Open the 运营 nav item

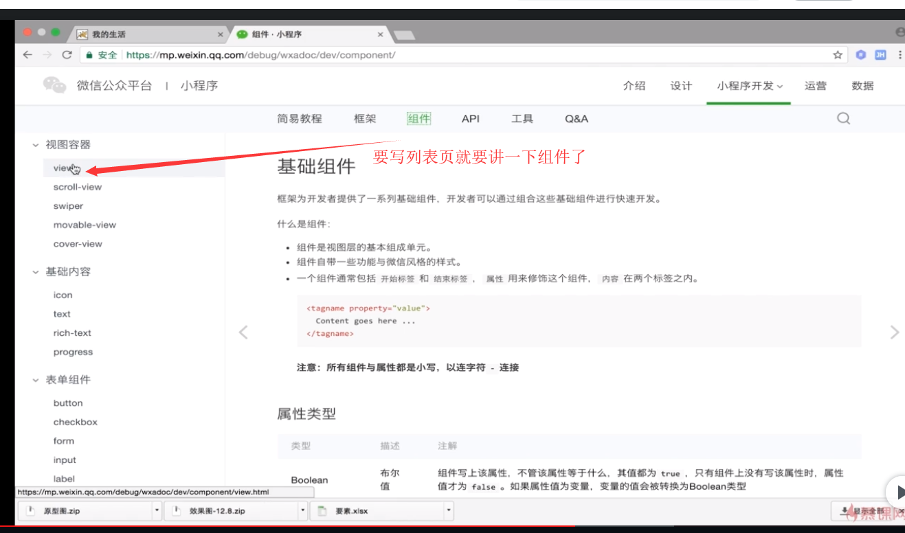pyautogui.click(x=816, y=85)
